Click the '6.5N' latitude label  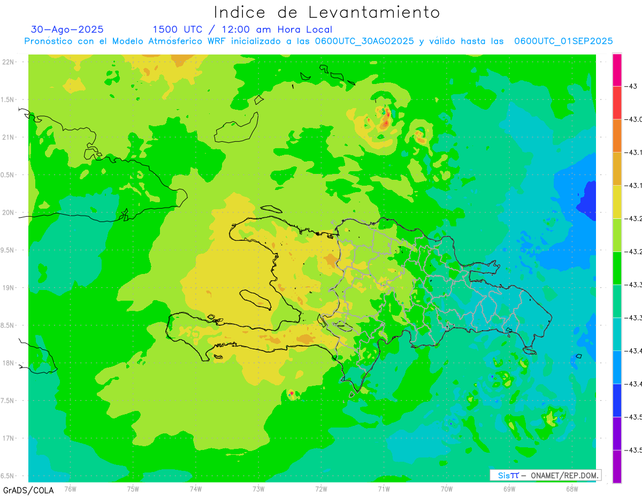[7, 476]
